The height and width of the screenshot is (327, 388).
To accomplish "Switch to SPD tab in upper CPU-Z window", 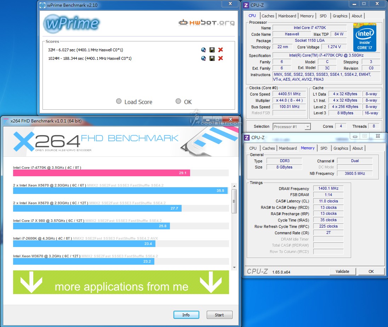I will tap(323, 16).
